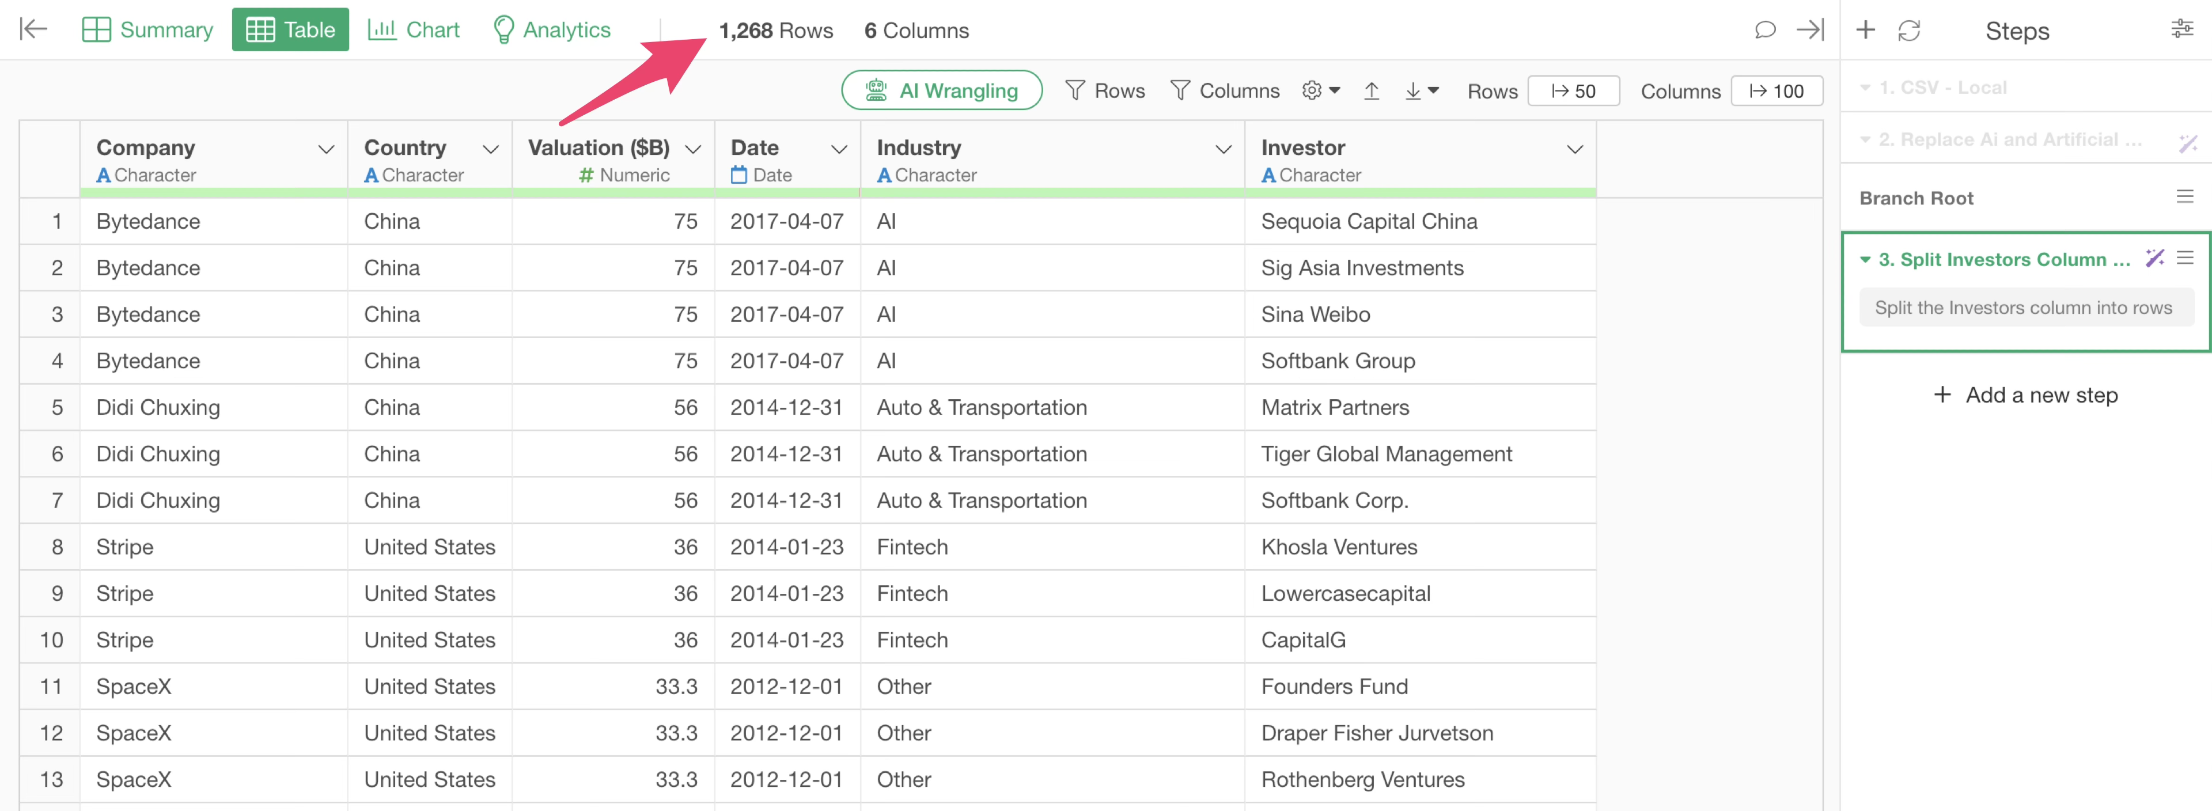This screenshot has height=811, width=2212.
Task: Click the Branch Root label
Action: point(1916,198)
